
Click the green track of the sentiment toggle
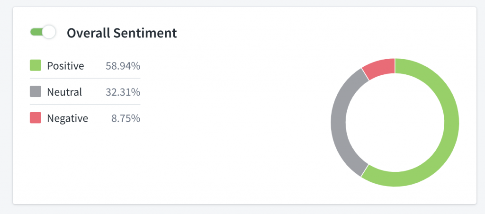pos(36,32)
